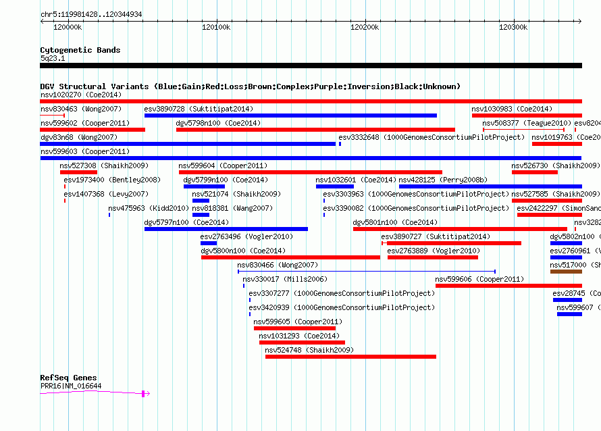
Task: Click the nsv818381 (Wang2007) label
Action: (x=233, y=208)
